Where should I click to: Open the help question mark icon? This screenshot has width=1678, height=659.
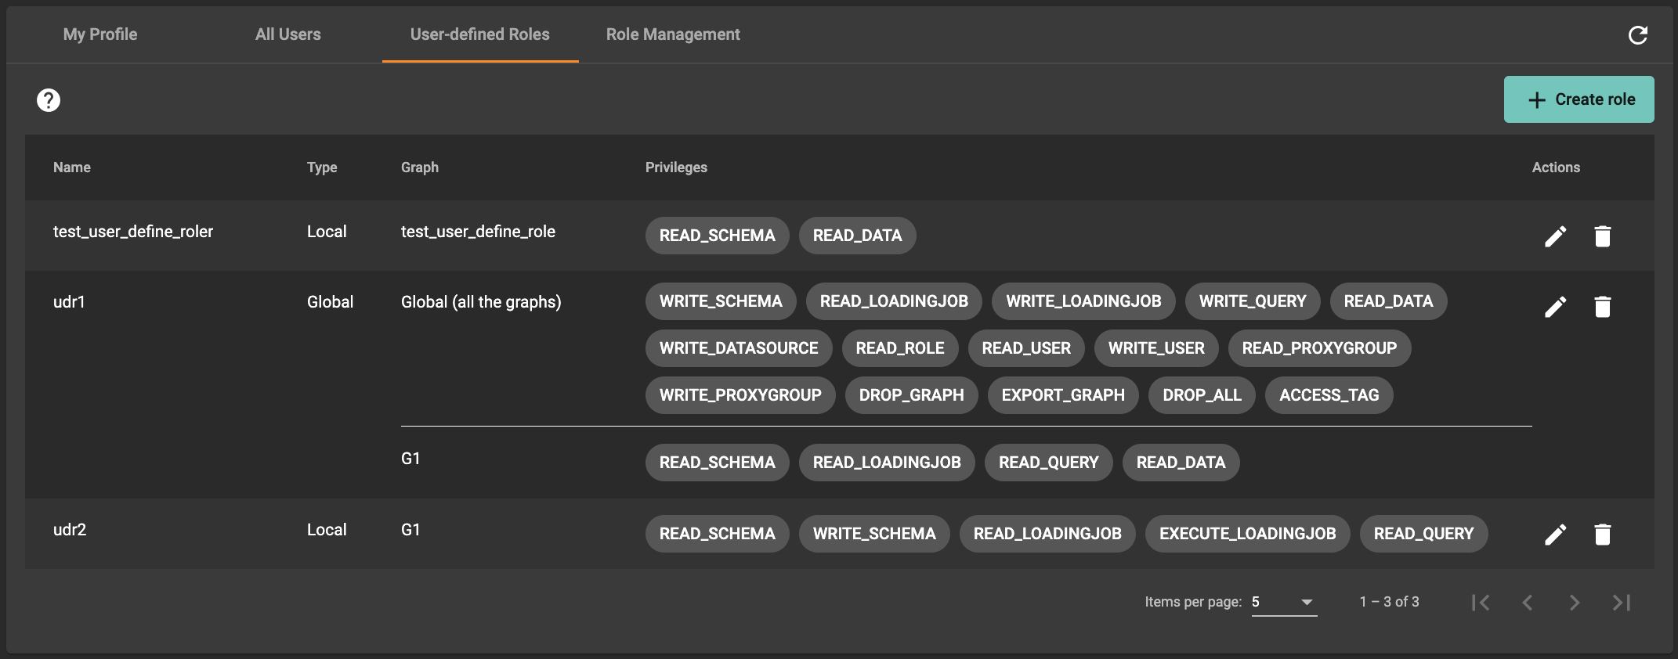[x=49, y=100]
